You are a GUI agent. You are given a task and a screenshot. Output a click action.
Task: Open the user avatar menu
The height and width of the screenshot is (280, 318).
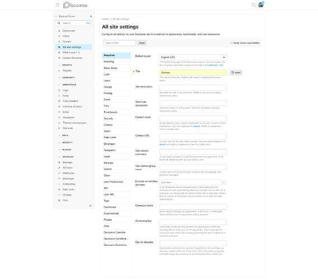click(261, 5)
